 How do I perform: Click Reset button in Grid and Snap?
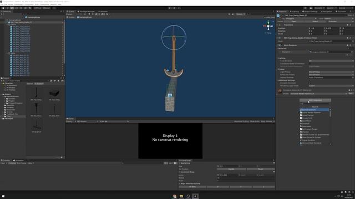pos(261,169)
